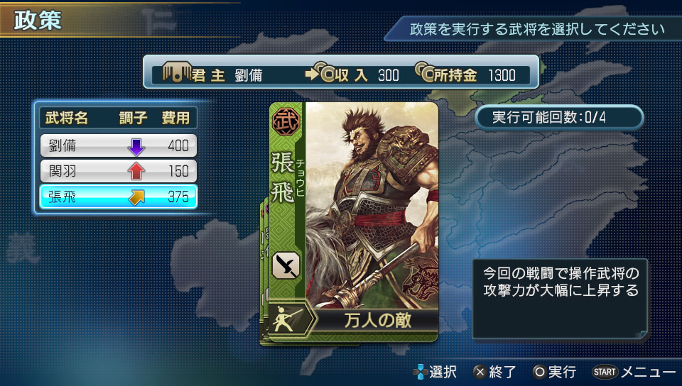Click the 万人の敵 skill name banner
This screenshot has height=386, width=682.
pyautogui.click(x=377, y=321)
